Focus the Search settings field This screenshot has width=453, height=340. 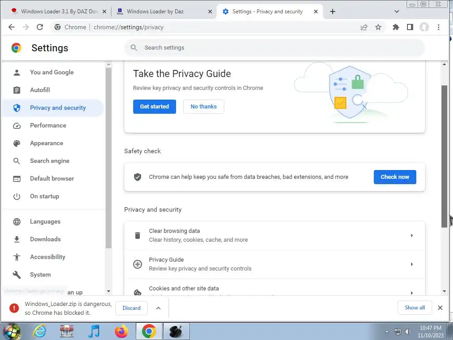tap(274, 48)
